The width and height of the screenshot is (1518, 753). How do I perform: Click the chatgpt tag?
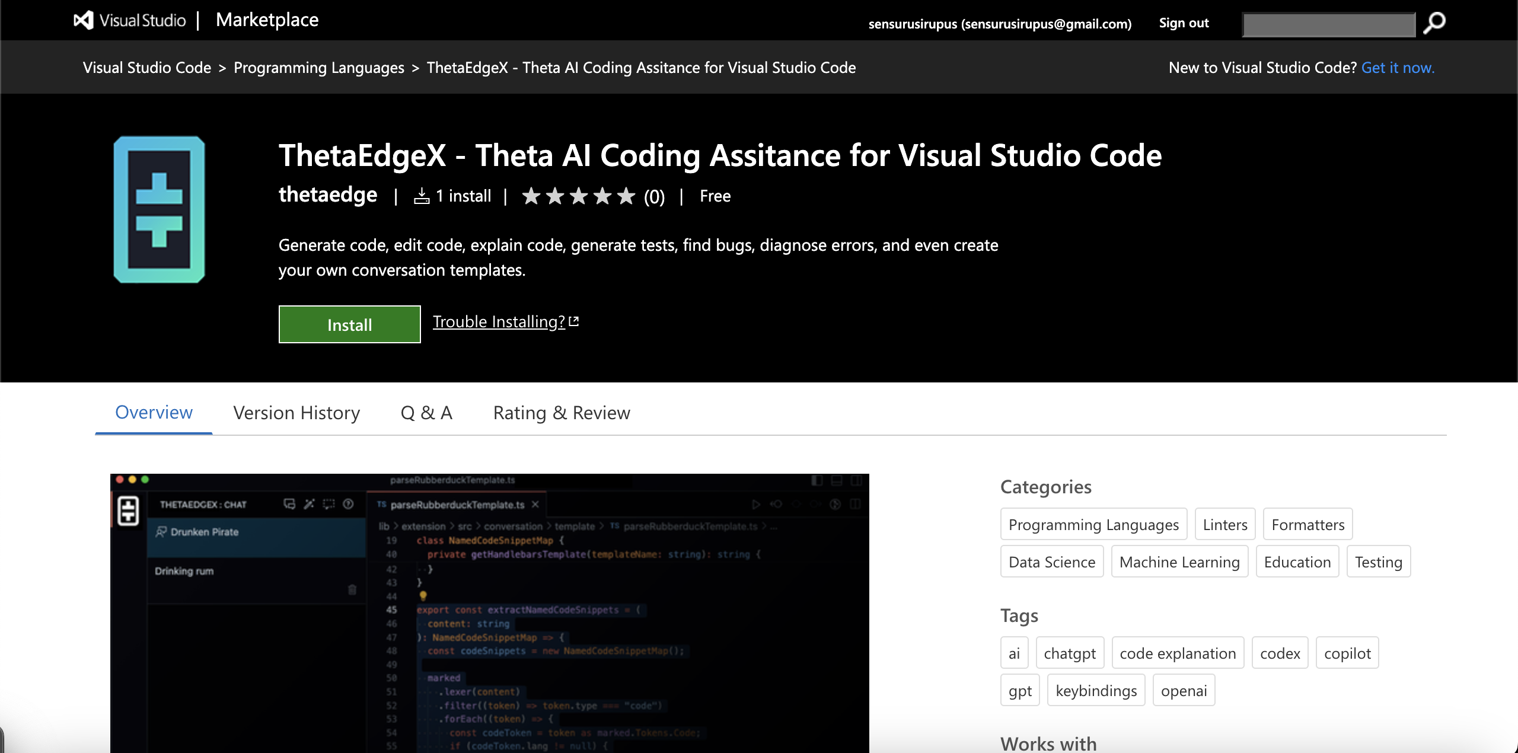click(x=1070, y=653)
